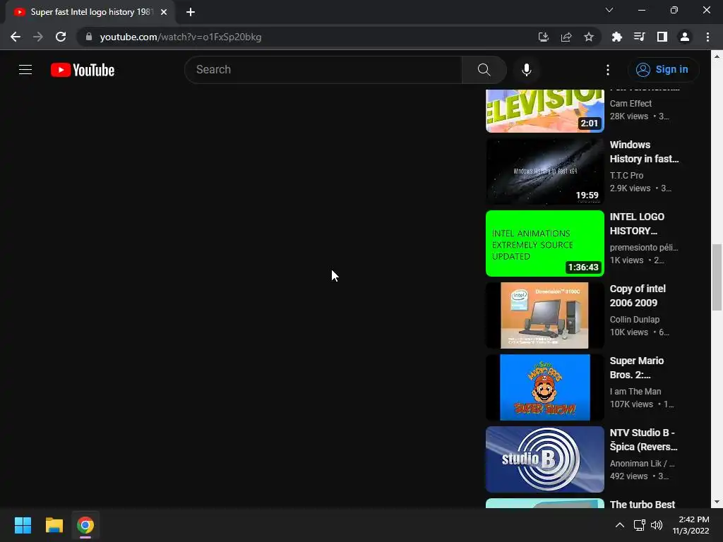Click Chrome icon in taskbar
This screenshot has width=723, height=542.
coord(85,525)
